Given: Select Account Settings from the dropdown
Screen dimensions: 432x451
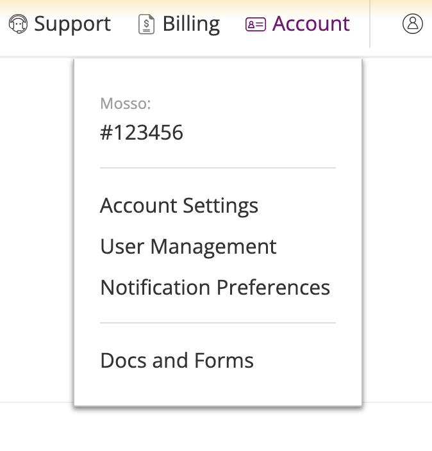Looking at the screenshot, I should (x=179, y=206).
